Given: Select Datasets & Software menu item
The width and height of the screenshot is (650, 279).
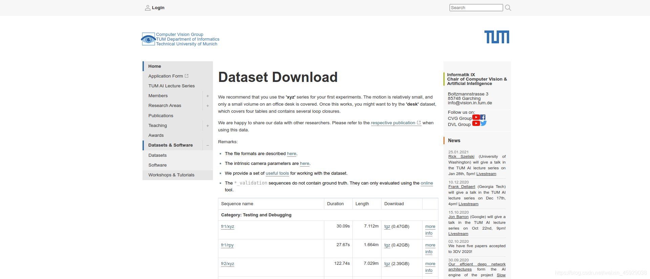Looking at the screenshot, I should tap(171, 145).
